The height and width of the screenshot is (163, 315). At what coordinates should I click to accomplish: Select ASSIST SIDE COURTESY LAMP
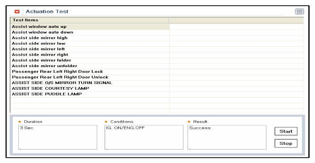pos(90,88)
